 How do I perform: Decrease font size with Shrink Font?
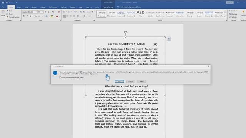[49, 12]
